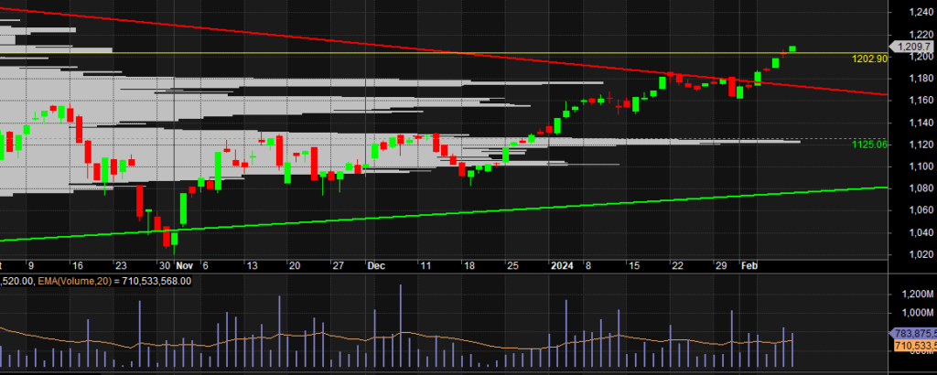
Task: Click the 1,160 price axis label
Action: [910, 101]
